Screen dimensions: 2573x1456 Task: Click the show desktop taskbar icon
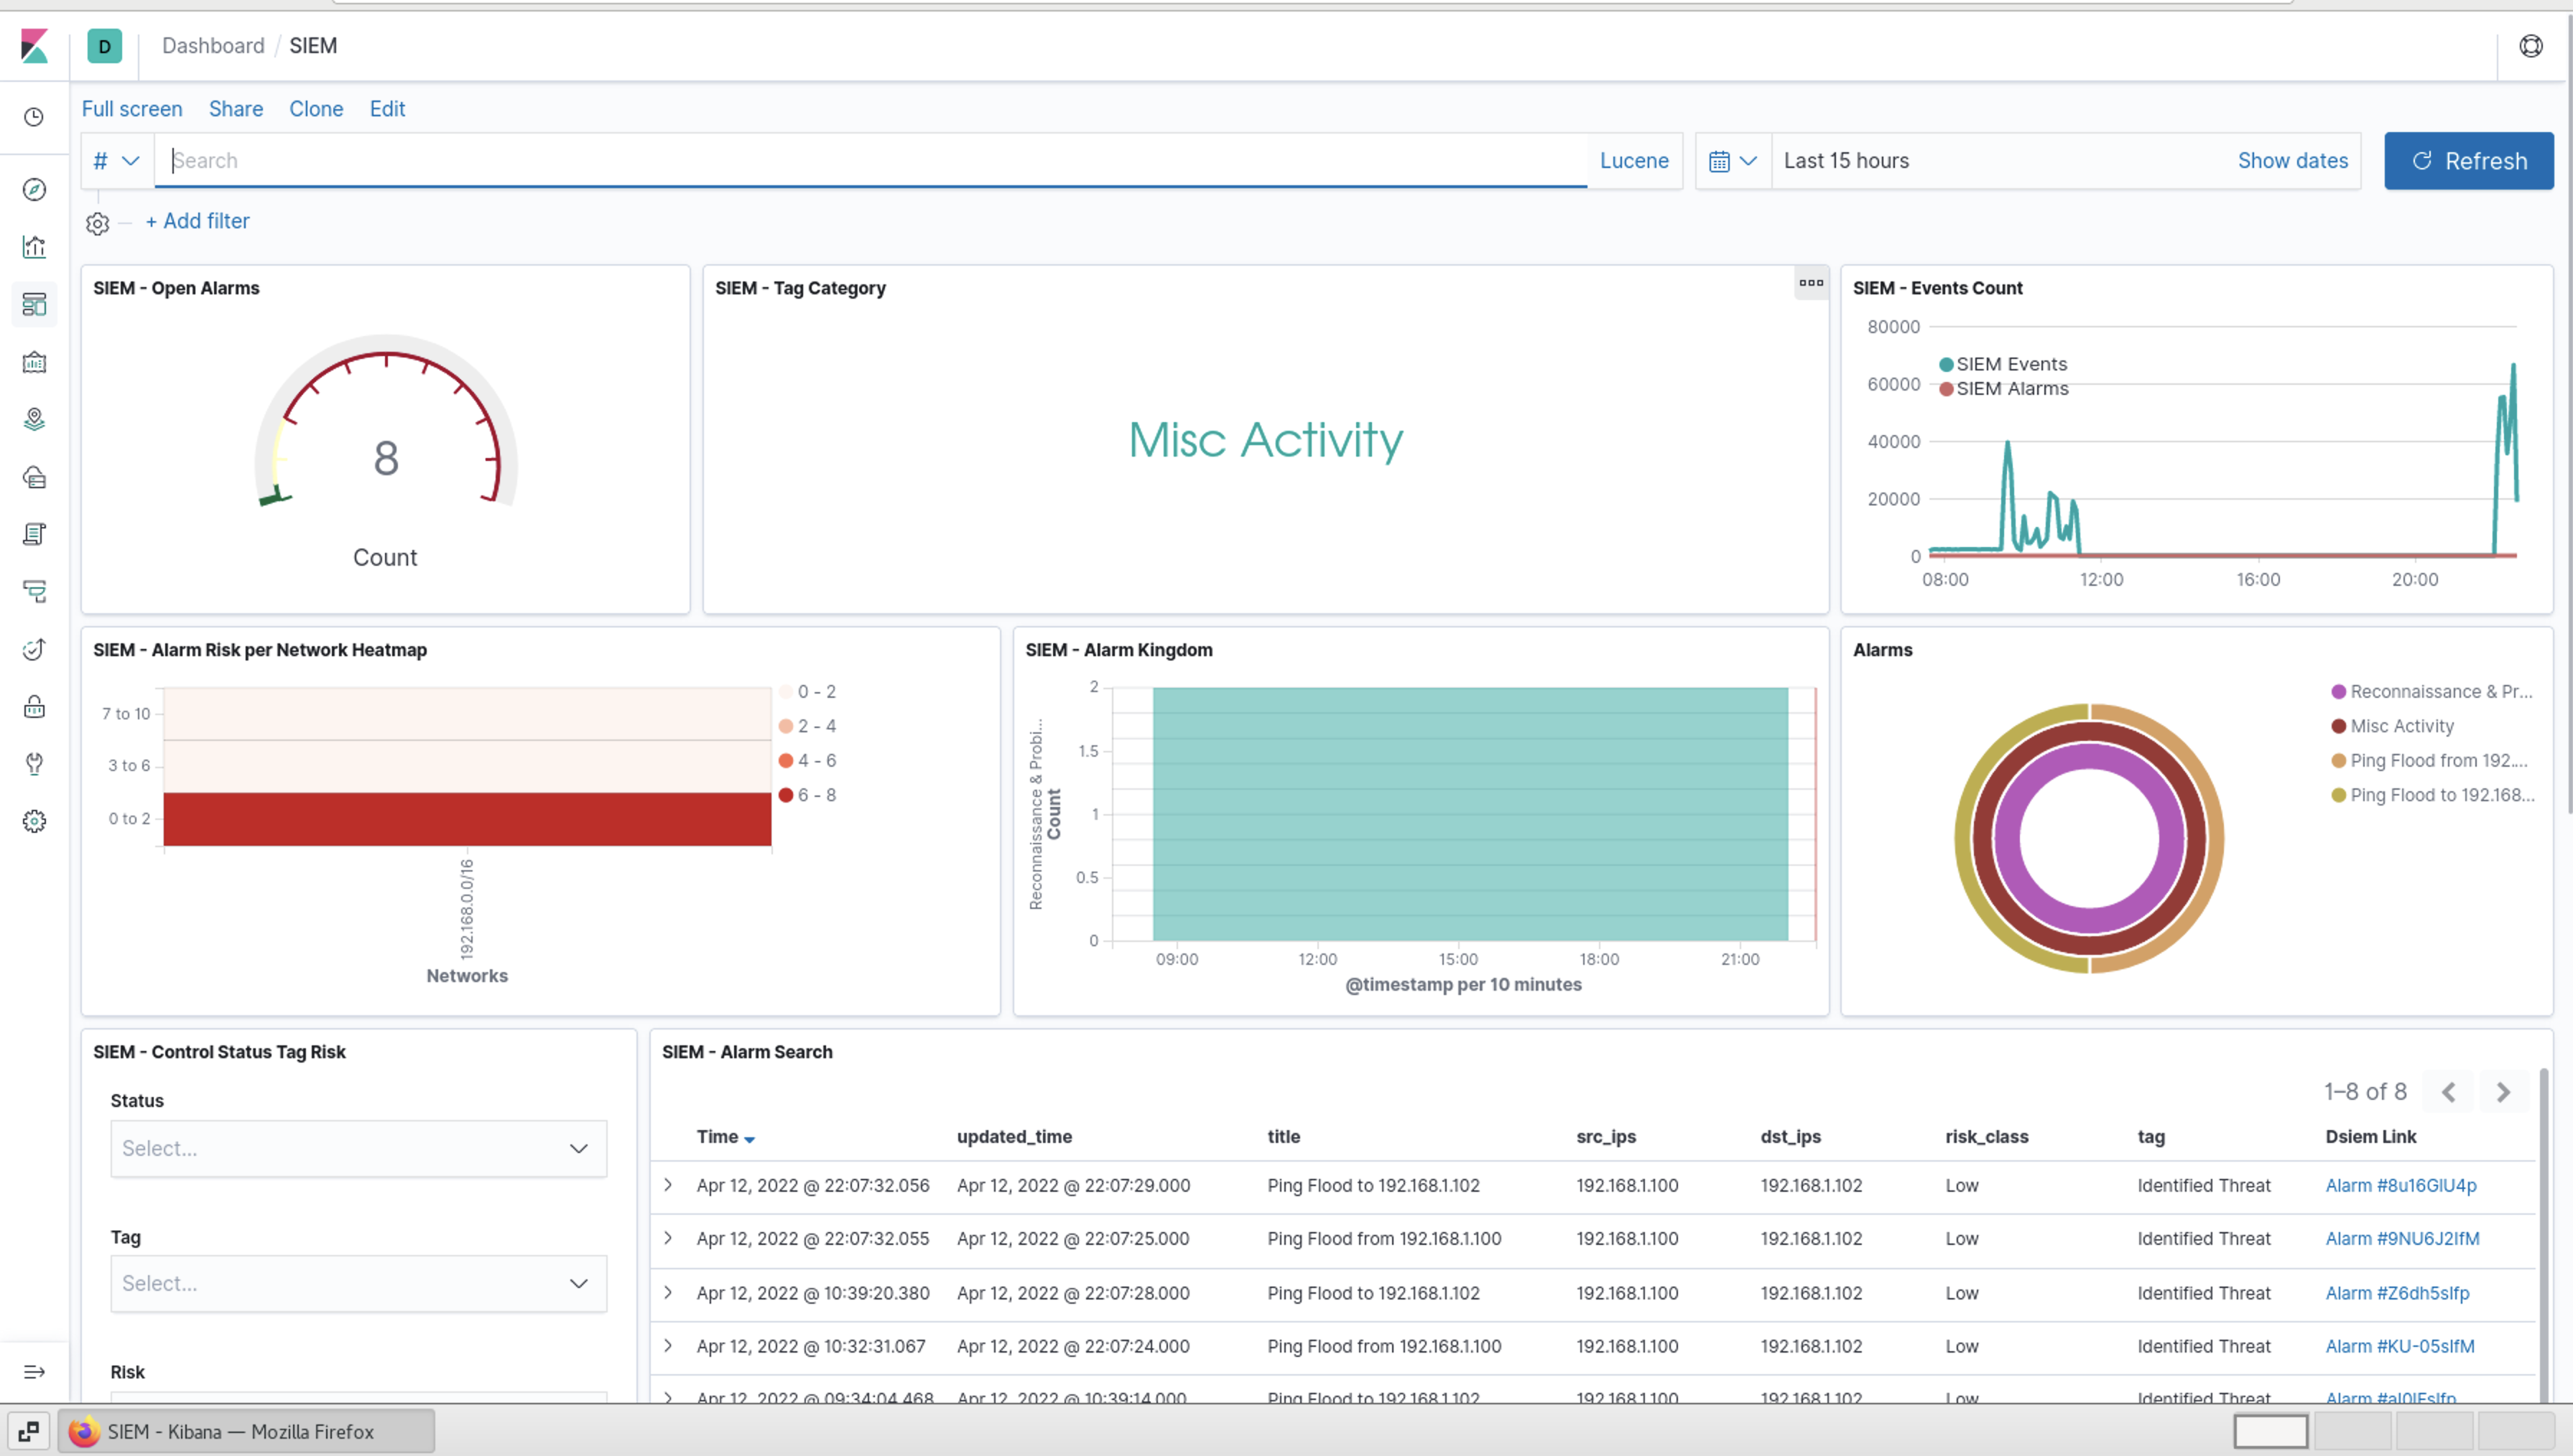(28, 1431)
